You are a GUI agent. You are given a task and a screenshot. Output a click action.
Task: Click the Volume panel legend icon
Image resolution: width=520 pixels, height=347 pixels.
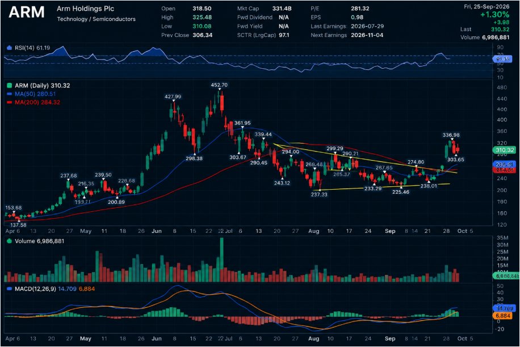tap(9, 241)
